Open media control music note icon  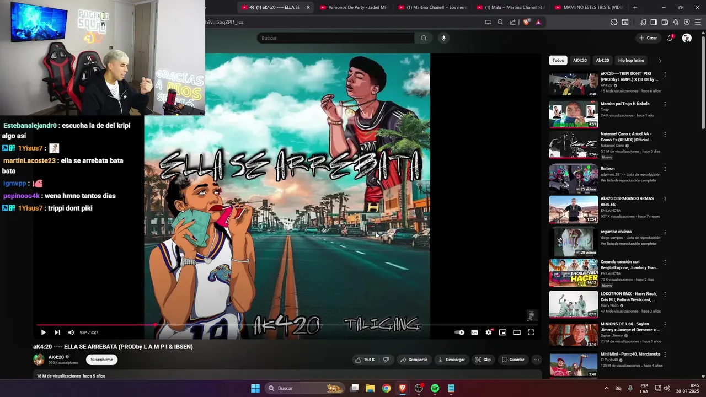click(643, 22)
